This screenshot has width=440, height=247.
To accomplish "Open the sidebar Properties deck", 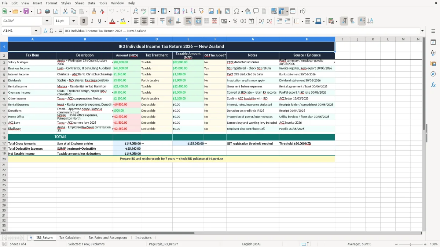I will pos(433,42).
